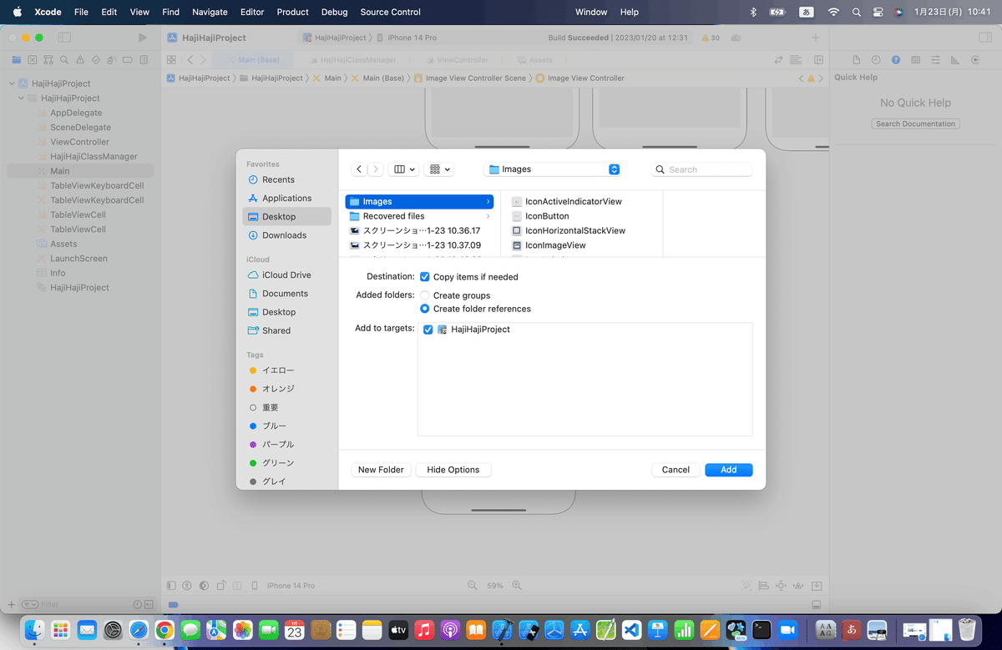Viewport: 1002px width, 650px height.
Task: Click the New Folder button
Action: click(x=381, y=470)
